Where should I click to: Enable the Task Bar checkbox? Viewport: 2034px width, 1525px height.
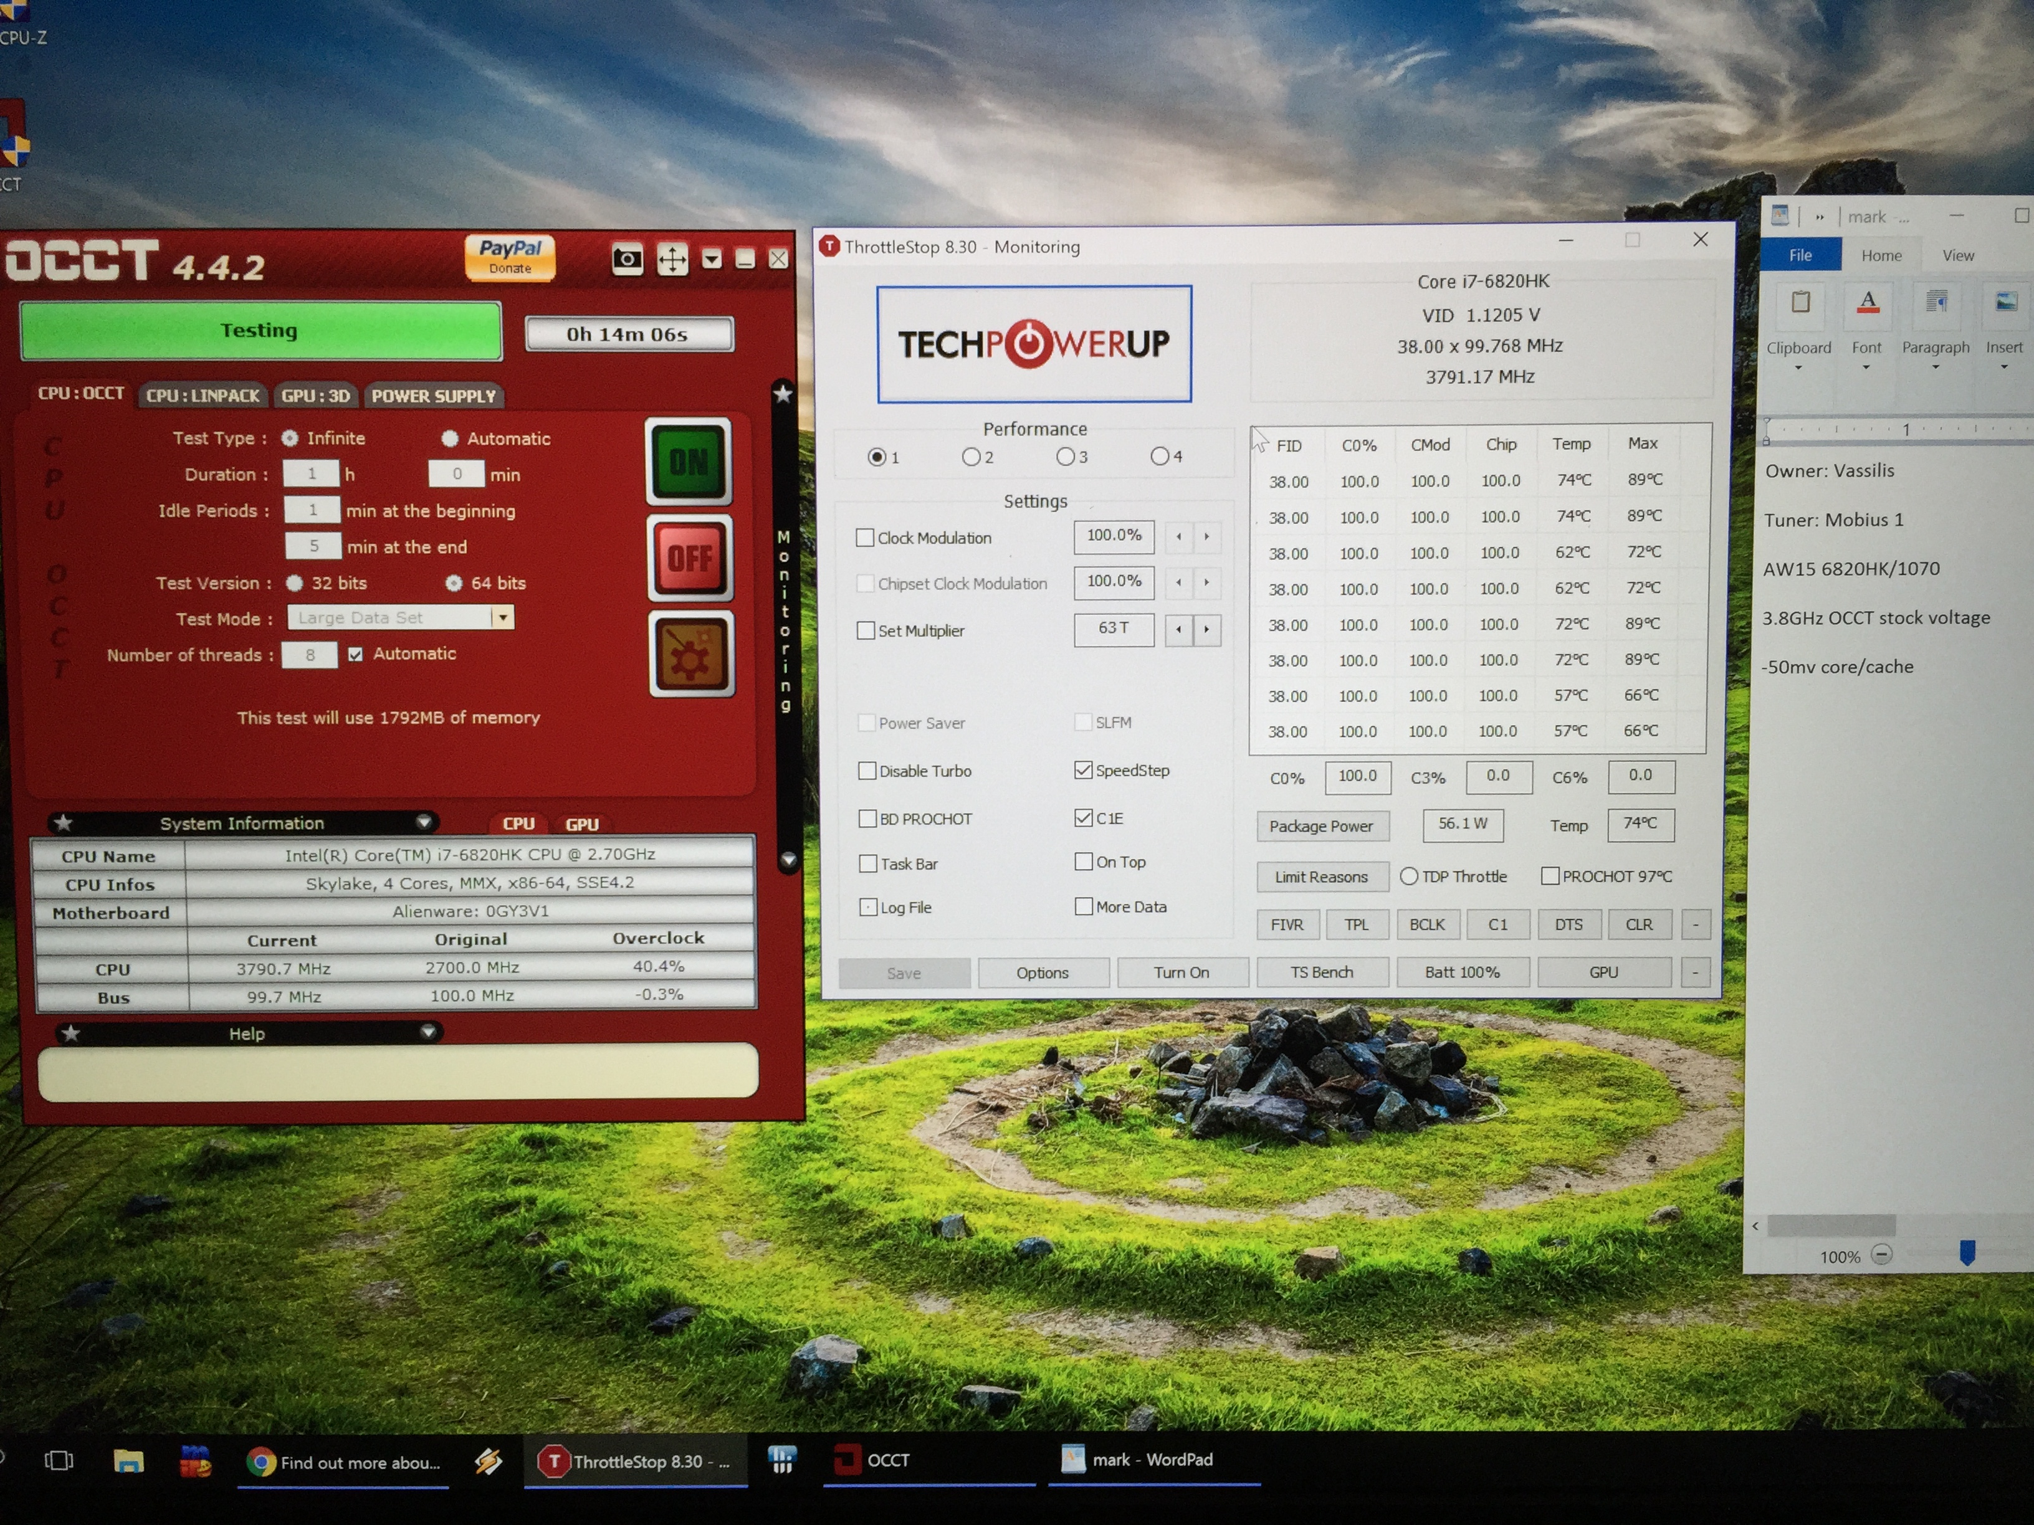pyautogui.click(x=867, y=863)
